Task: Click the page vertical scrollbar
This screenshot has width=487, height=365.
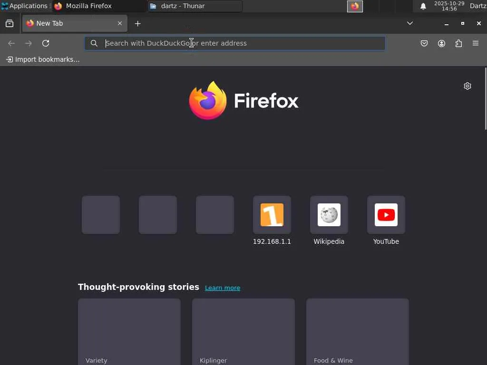Action: pos(486,98)
